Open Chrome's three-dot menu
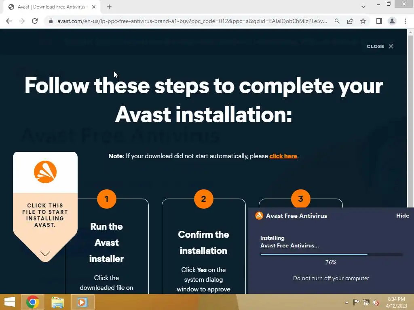 click(405, 21)
